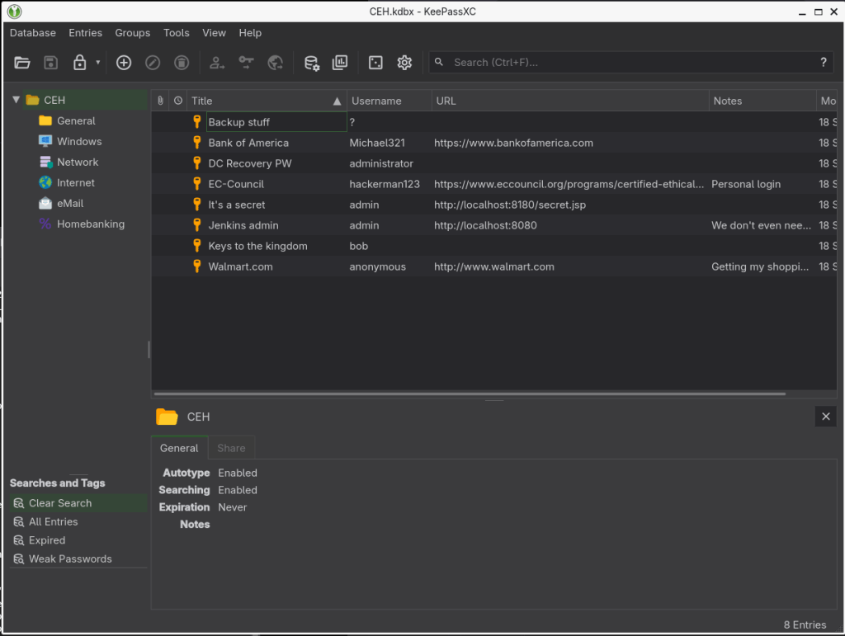Collapse the CEH root group

click(16, 100)
